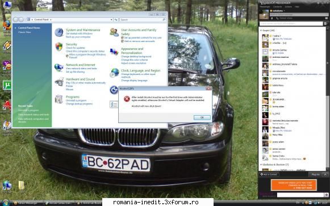Click Control Panel Home link
The image size is (330, 206).
tap(29, 28)
